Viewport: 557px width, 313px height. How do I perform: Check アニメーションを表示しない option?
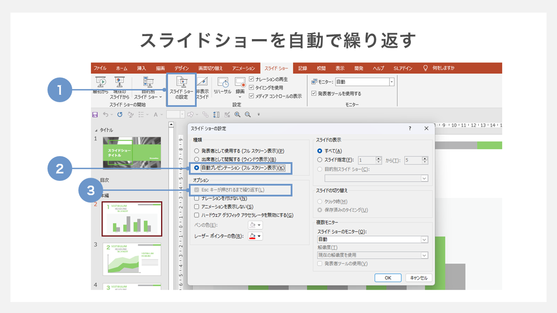click(197, 207)
